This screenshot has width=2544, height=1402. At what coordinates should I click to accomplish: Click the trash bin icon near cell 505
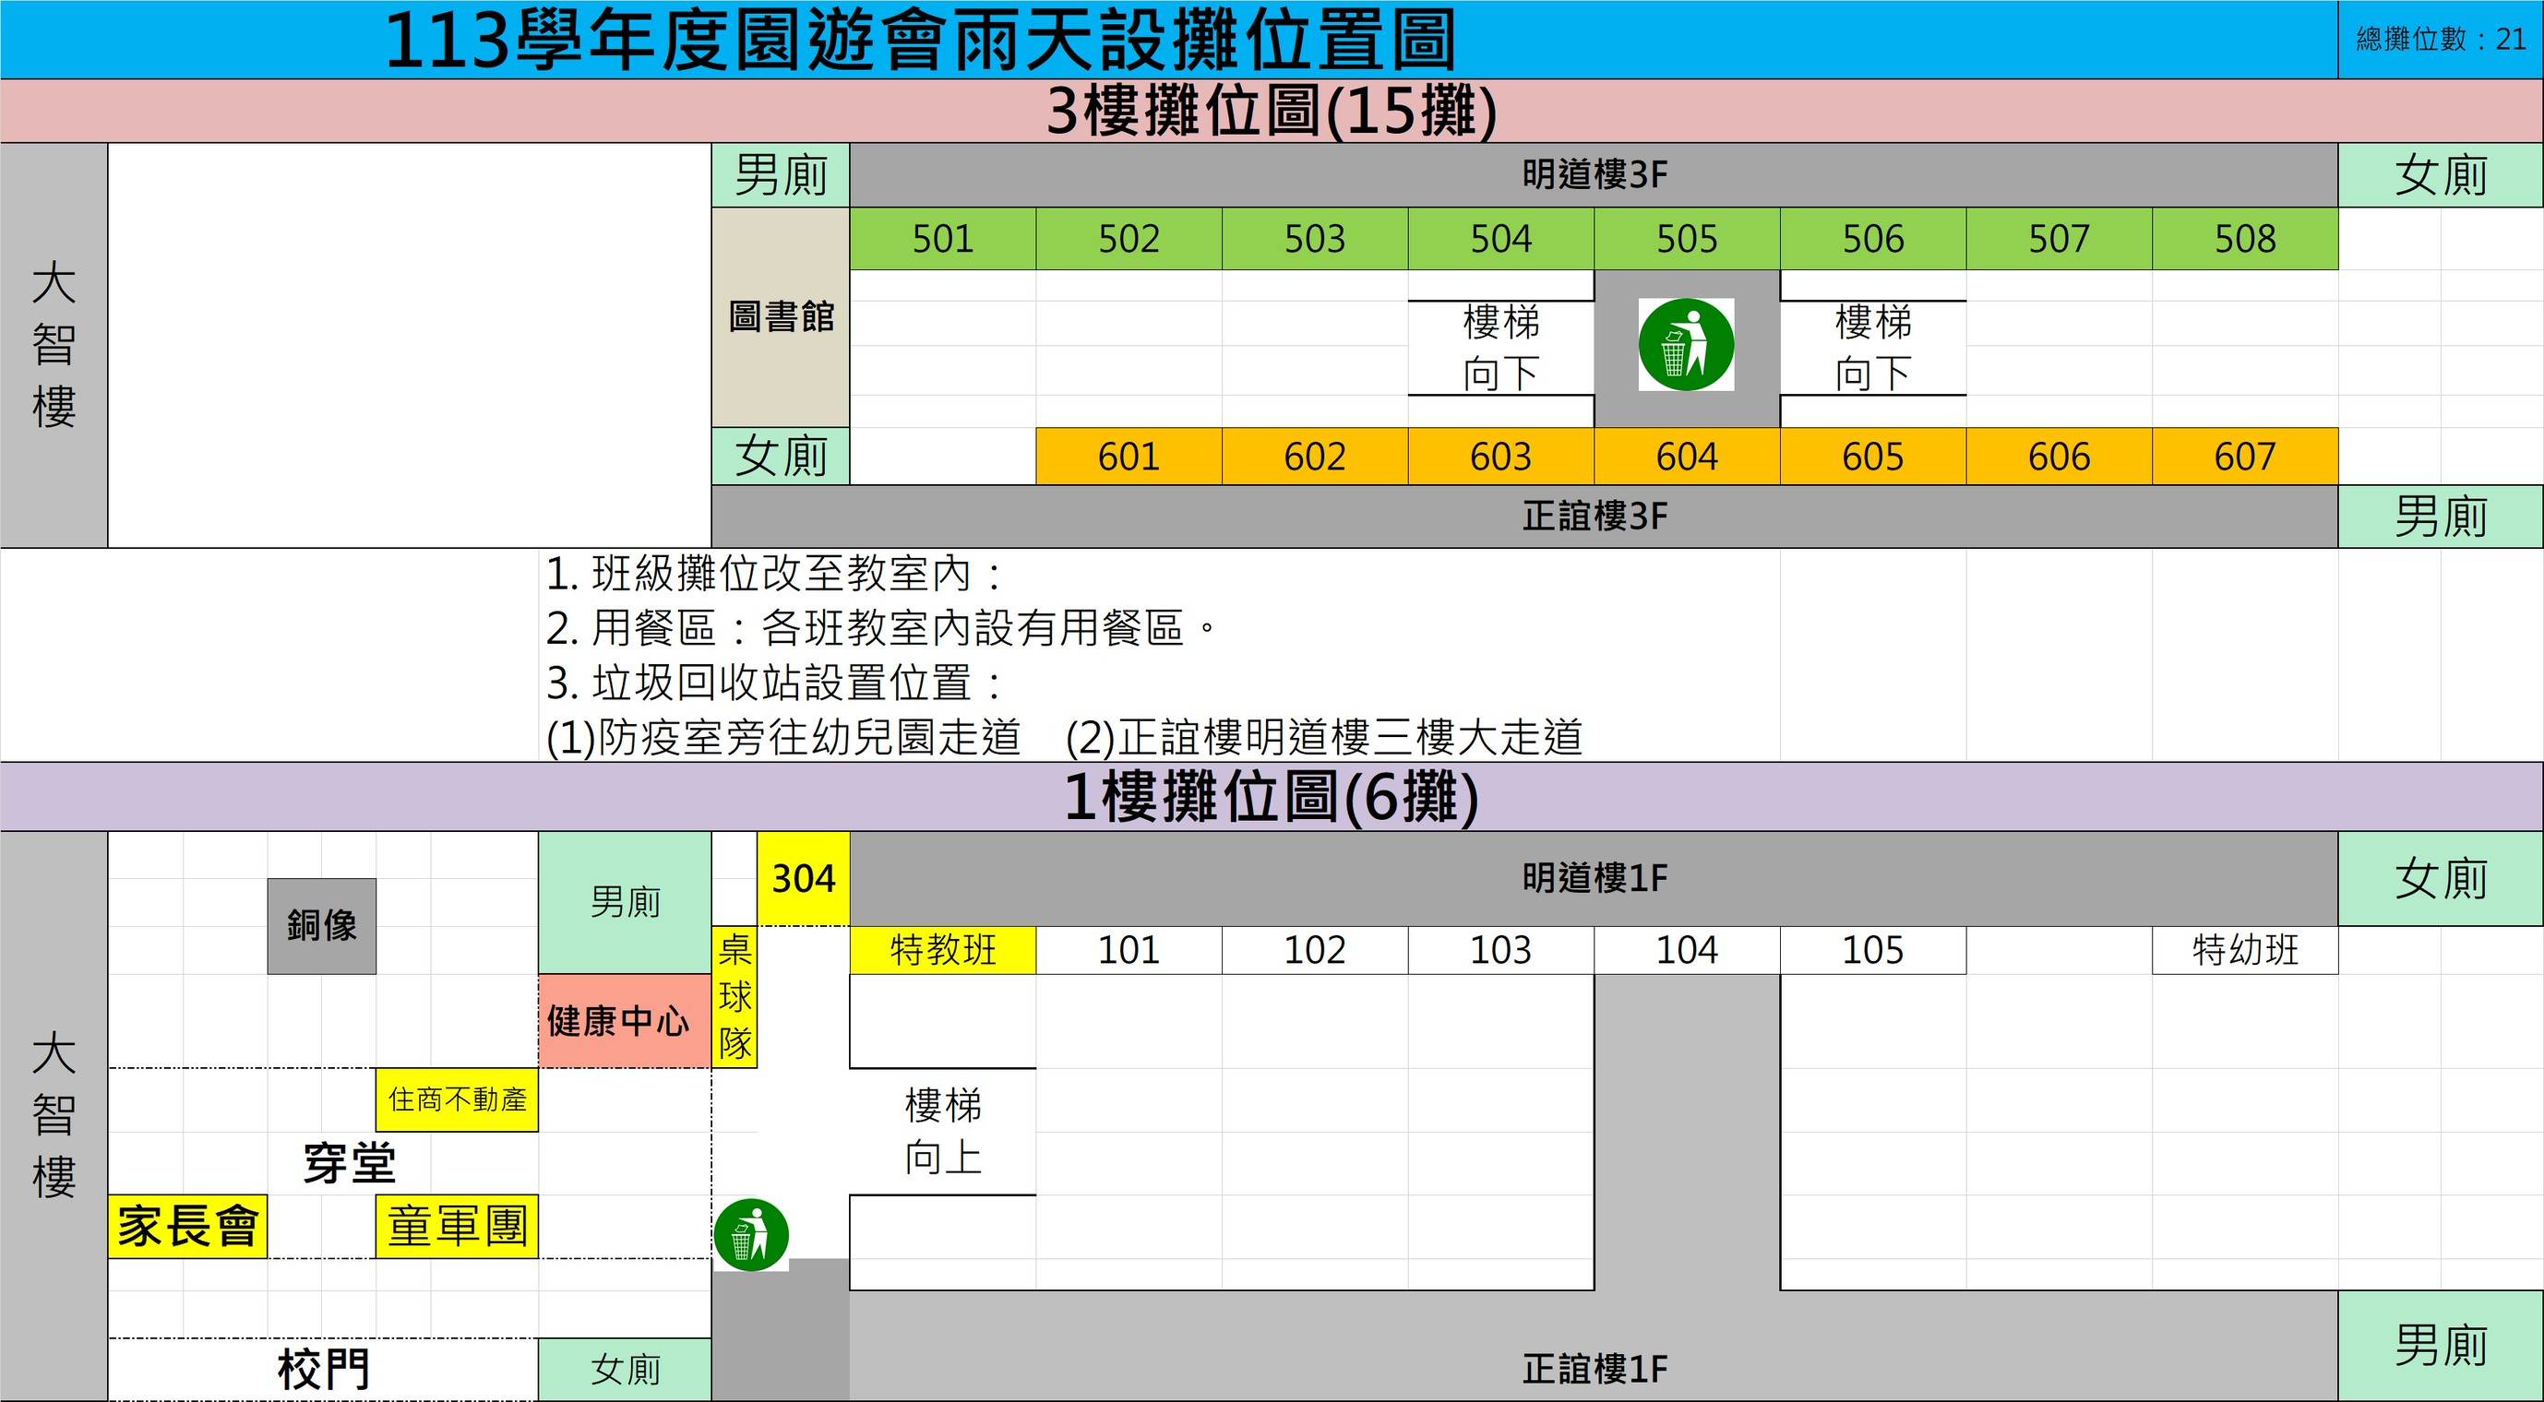tap(1686, 345)
